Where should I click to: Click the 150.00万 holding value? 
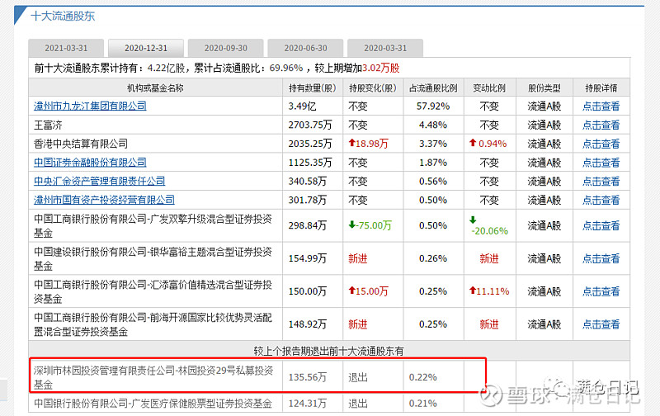307,291
